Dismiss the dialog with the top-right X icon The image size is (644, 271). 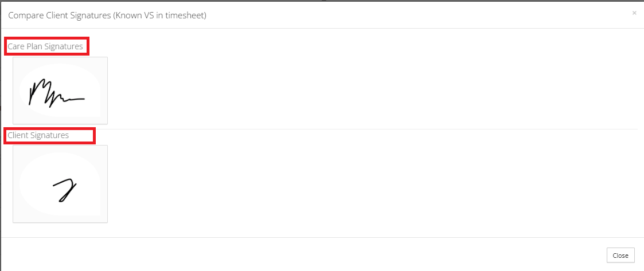tap(634, 13)
